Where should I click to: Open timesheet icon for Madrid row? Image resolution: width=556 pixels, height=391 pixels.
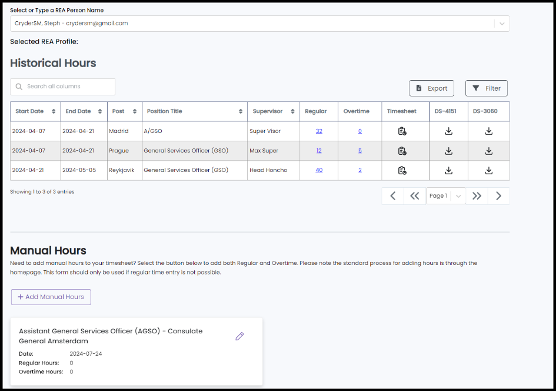[402, 131]
